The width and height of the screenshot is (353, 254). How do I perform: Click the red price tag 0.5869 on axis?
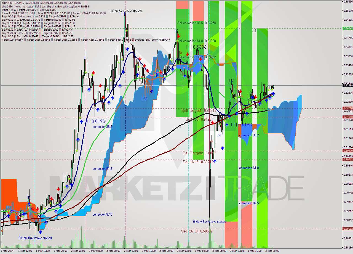tap(347, 229)
